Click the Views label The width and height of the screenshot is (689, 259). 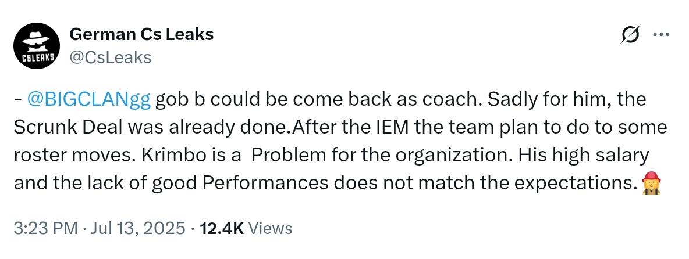[x=270, y=228]
